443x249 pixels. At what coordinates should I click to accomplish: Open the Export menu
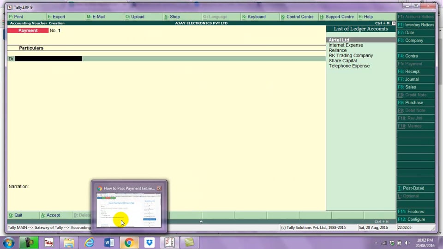66,17
